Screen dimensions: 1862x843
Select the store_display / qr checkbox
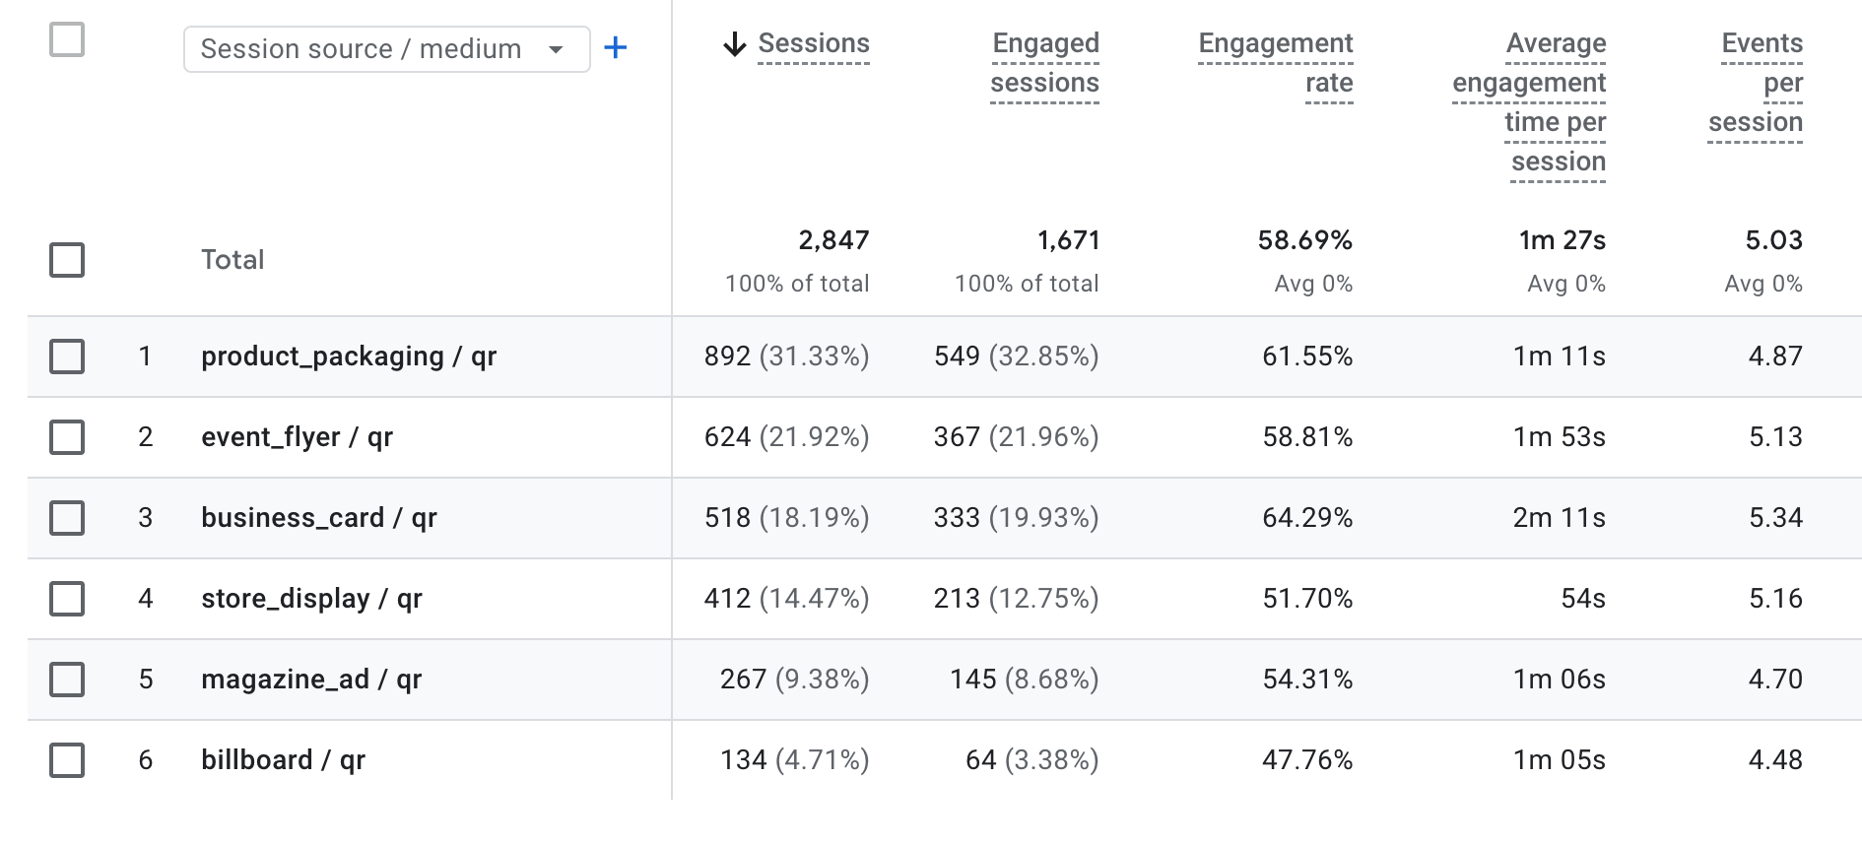click(x=67, y=599)
